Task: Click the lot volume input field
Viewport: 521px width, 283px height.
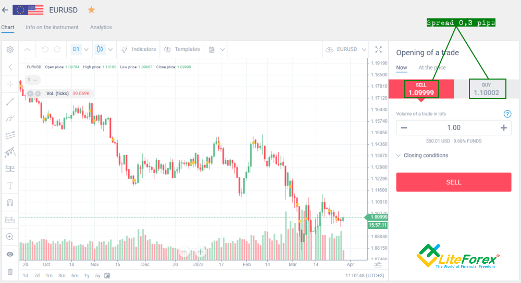Action: (x=454, y=128)
